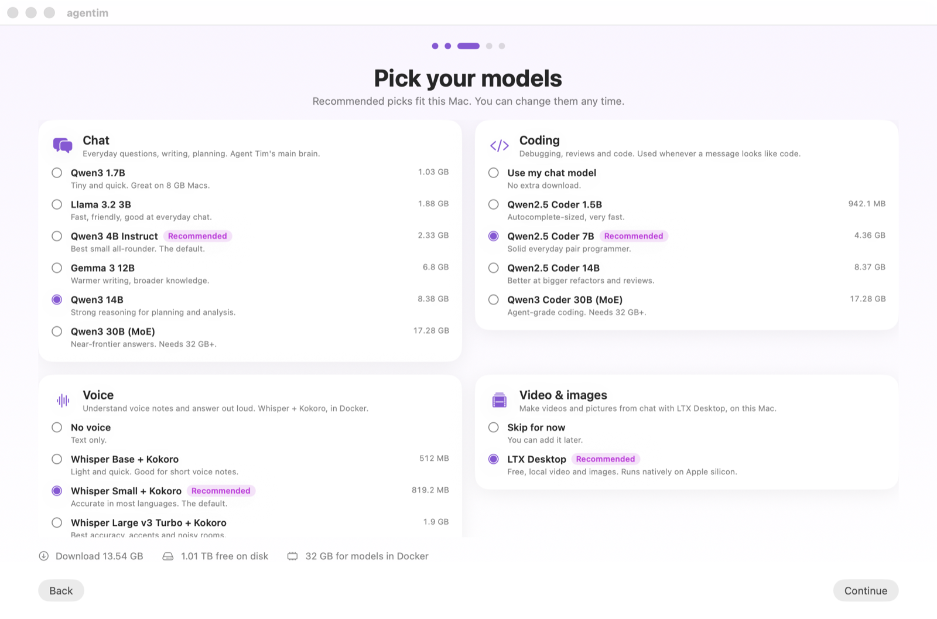
Task: Click the download arrow icon in footer
Action: [44, 556]
